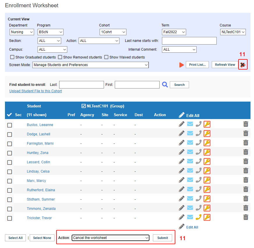The width and height of the screenshot is (254, 248).
Task: Enable Show Graduated students checkbox
Action: 12,57
